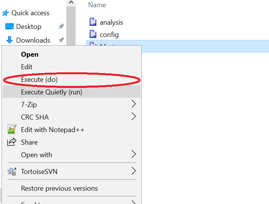Expand the CRC SHA submenu arrow
The image size is (269, 204).
[x=133, y=116]
